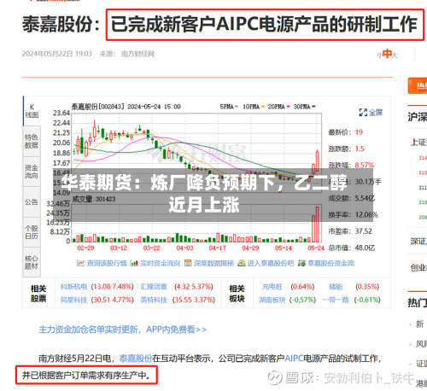Click the 换手率 value 12.06%
Viewport: 427px width, 391px height.
coord(366,215)
